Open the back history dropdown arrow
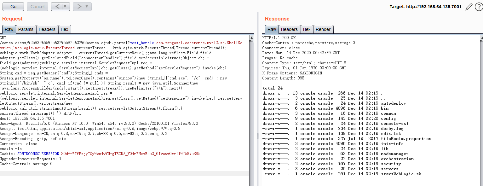 click(66, 7)
